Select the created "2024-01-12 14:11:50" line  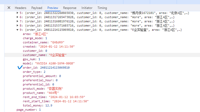[x=49, y=47]
